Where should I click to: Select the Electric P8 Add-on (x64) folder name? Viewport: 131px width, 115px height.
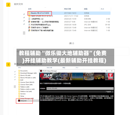(28, 78)
